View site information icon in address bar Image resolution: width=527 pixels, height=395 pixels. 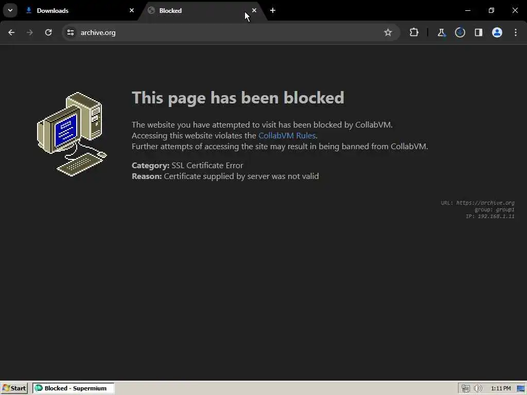[x=70, y=32]
